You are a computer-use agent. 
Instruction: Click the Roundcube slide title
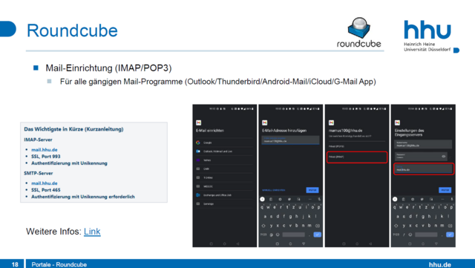72,30
